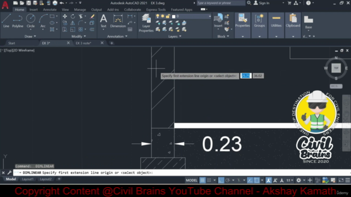
Task: Toggle ortho mode in status bar
Action: [221, 180]
